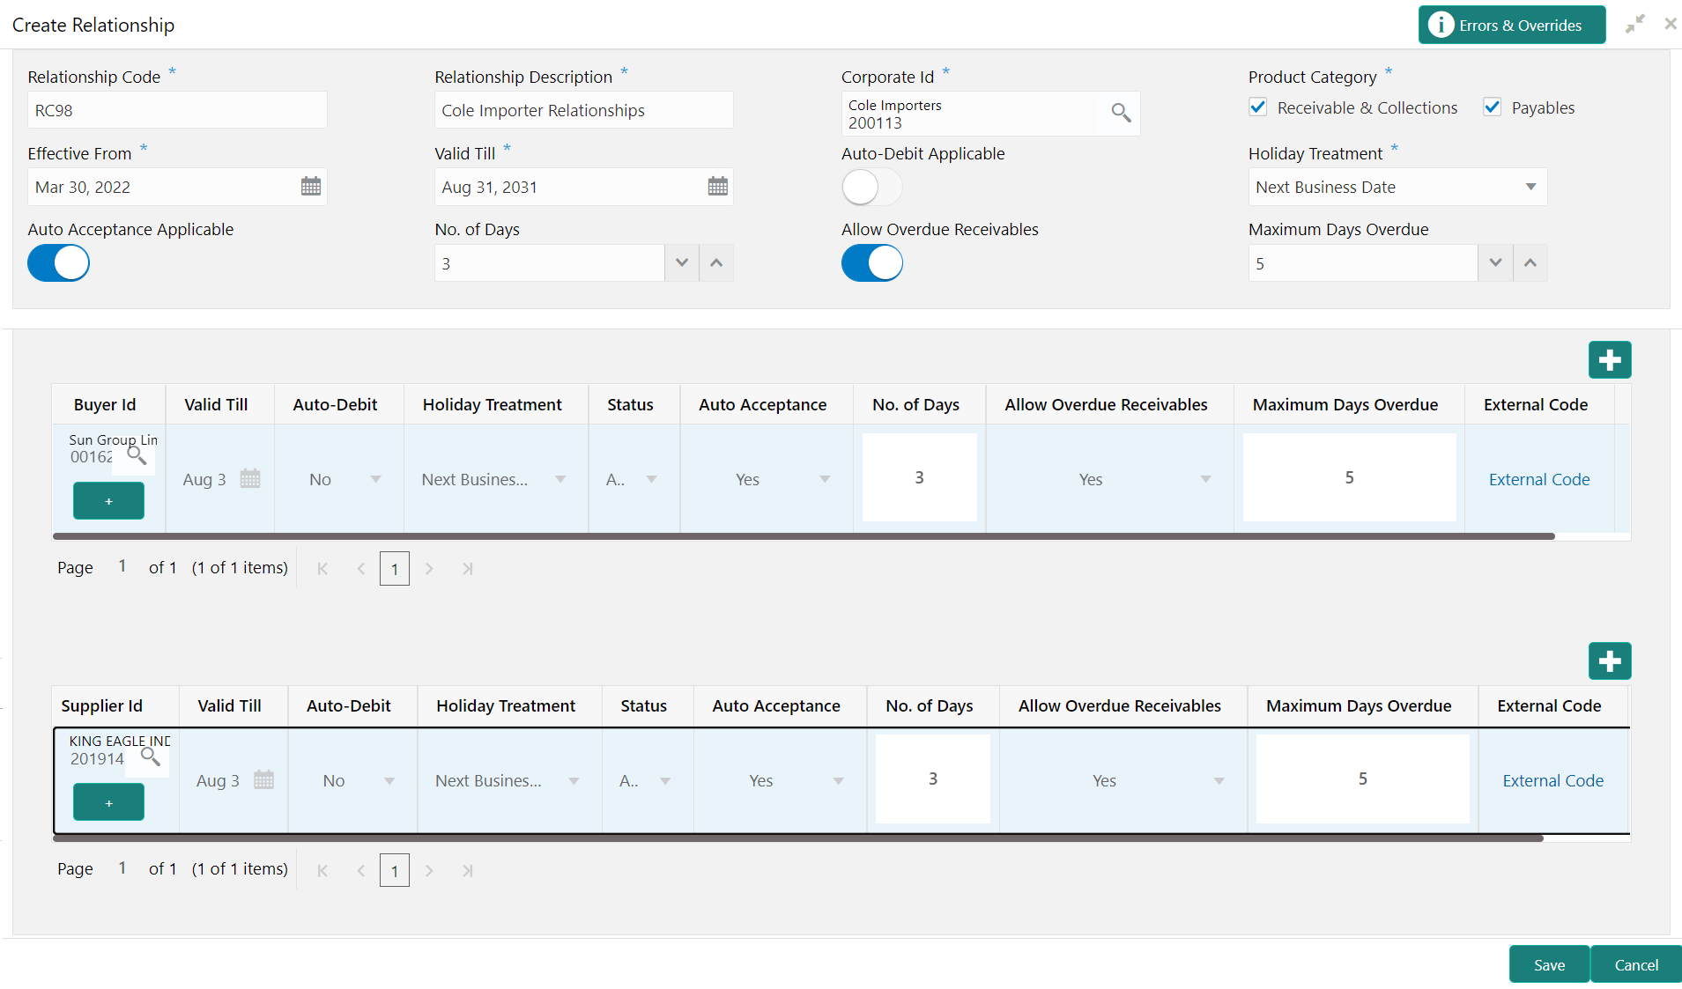Image resolution: width=1682 pixels, height=989 pixels.
Task: Open calendar in KING EAGLE row Valid Till
Action: point(263,779)
